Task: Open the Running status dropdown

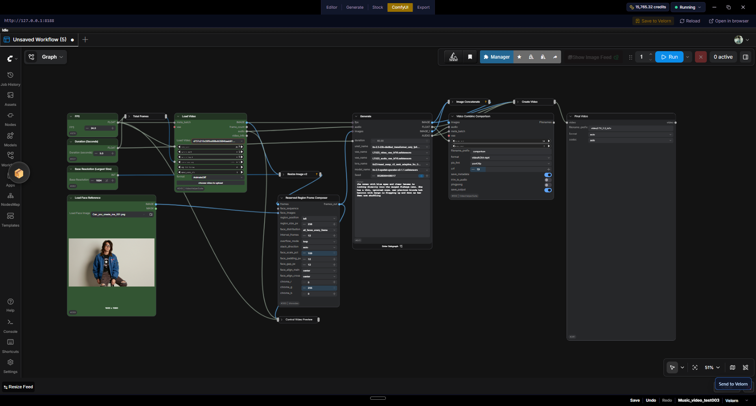Action: coord(687,7)
